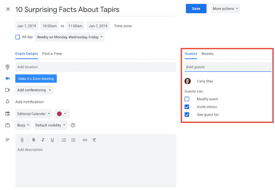Switch to the Find a Time tab

pos(52,54)
